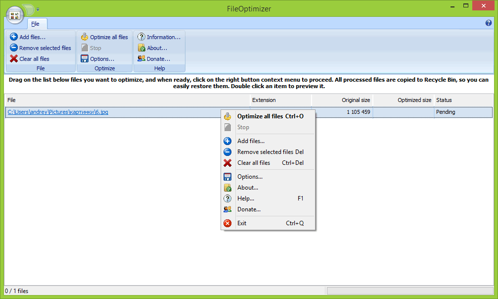Click the Add files ribbon icon

(14, 37)
